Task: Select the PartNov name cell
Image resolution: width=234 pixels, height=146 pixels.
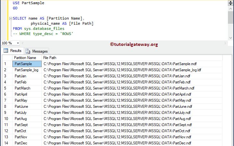Action: pyautogui.click(x=27, y=137)
